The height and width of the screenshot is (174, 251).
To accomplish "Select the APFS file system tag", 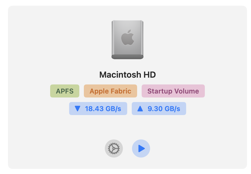I will tap(65, 91).
